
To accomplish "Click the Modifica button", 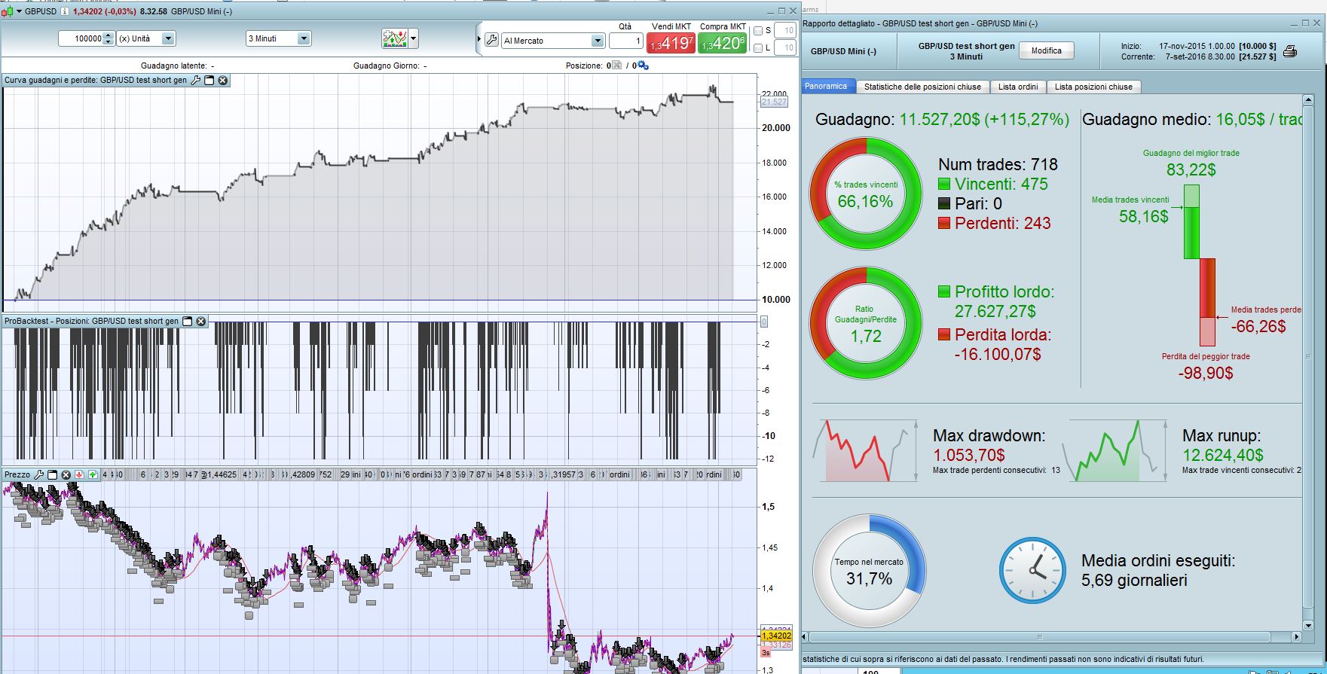I will pyautogui.click(x=1047, y=51).
